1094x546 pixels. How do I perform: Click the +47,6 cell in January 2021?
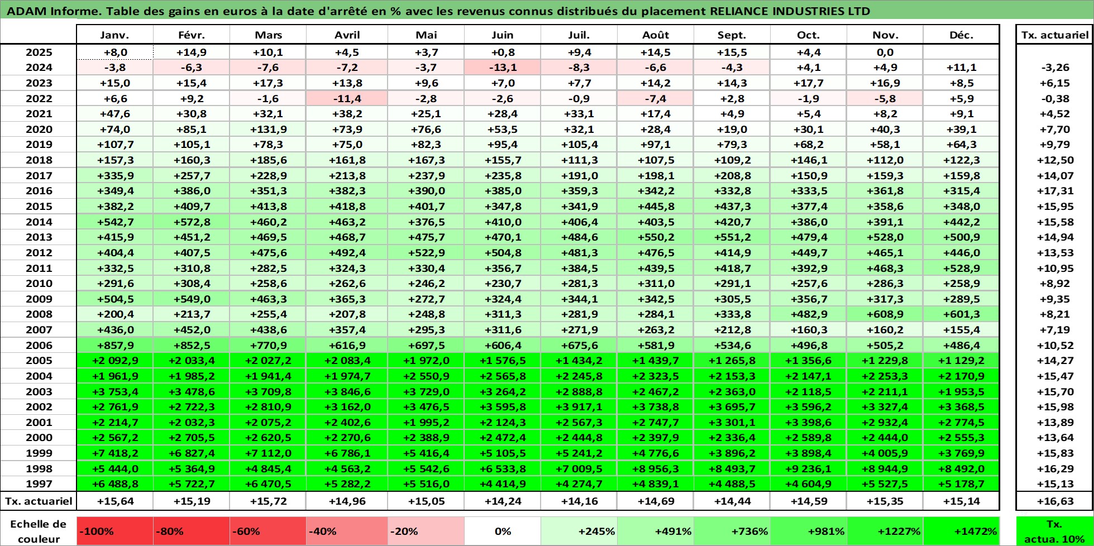(114, 114)
